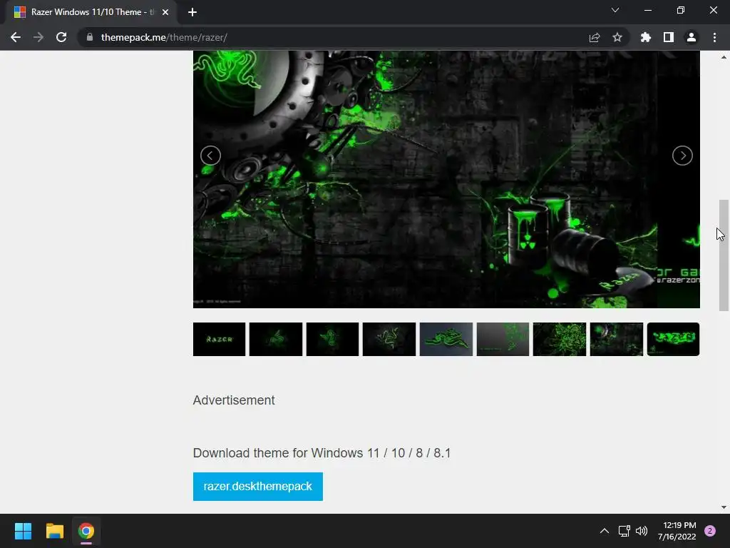Open File Explorer from taskbar
Viewport: 730px width, 548px height.
coord(54,531)
